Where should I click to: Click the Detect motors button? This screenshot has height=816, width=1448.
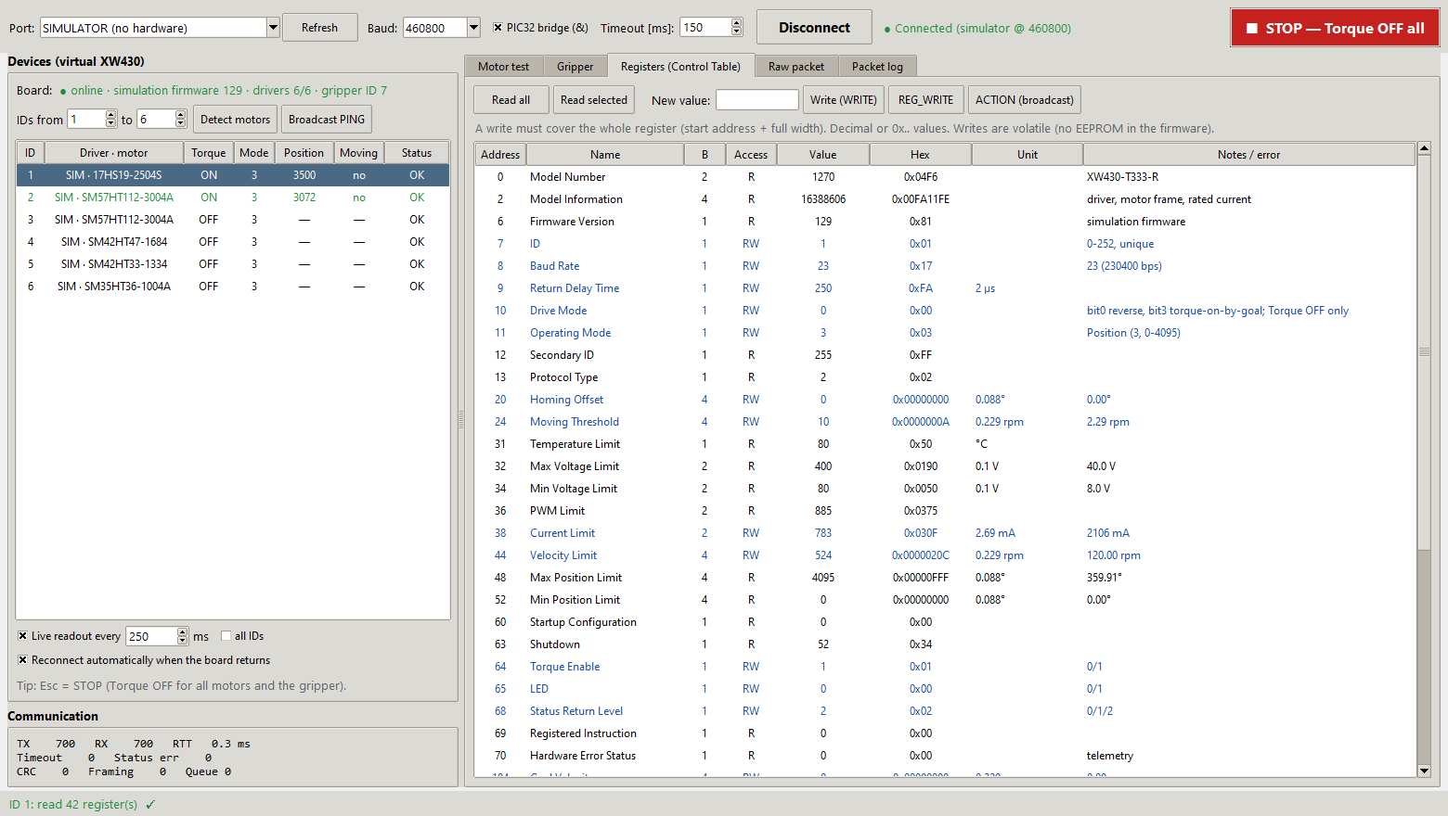tap(235, 120)
